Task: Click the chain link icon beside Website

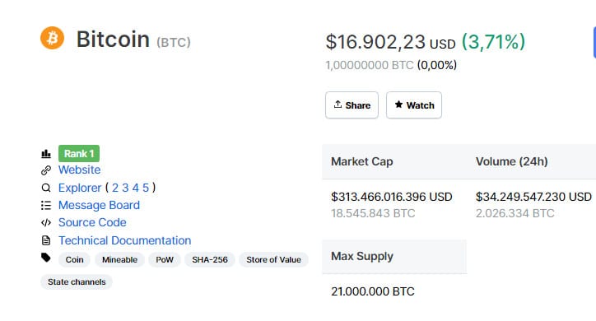Action: pos(46,170)
